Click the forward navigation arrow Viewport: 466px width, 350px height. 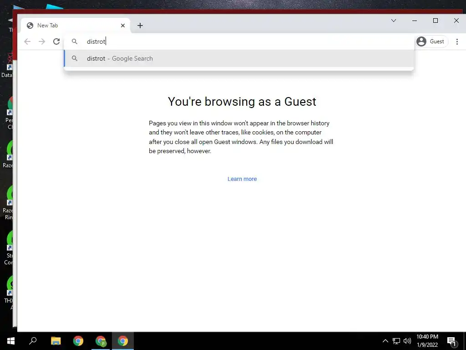42,41
